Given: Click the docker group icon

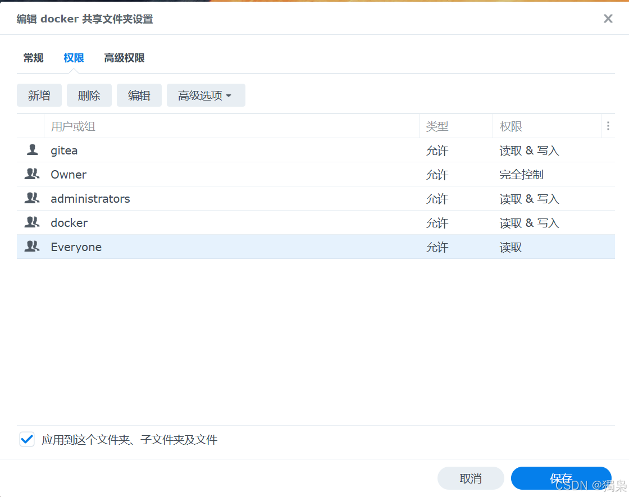Looking at the screenshot, I should [x=32, y=223].
